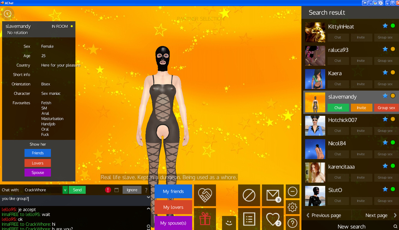Click the red exclamation report icon
This screenshot has width=399, height=230.
click(x=108, y=190)
